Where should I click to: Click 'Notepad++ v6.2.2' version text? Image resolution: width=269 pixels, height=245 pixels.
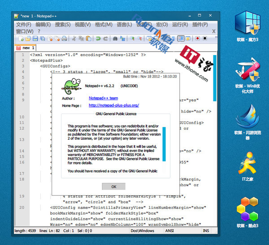pyautogui.click(x=100, y=86)
